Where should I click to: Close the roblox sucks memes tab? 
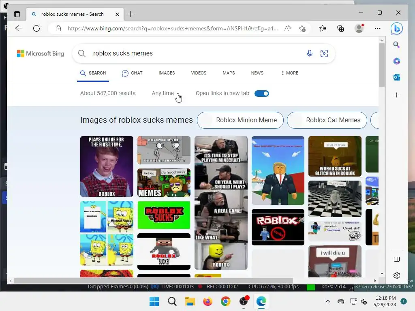(x=117, y=14)
